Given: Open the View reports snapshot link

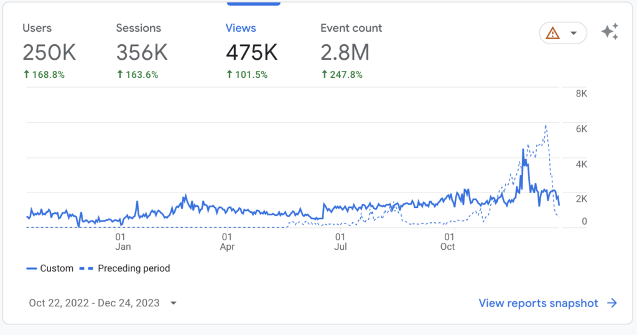Looking at the screenshot, I should coord(538,303).
